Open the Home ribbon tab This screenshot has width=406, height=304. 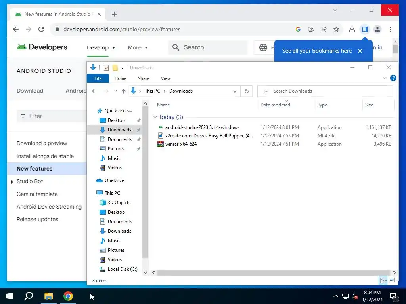click(x=121, y=78)
